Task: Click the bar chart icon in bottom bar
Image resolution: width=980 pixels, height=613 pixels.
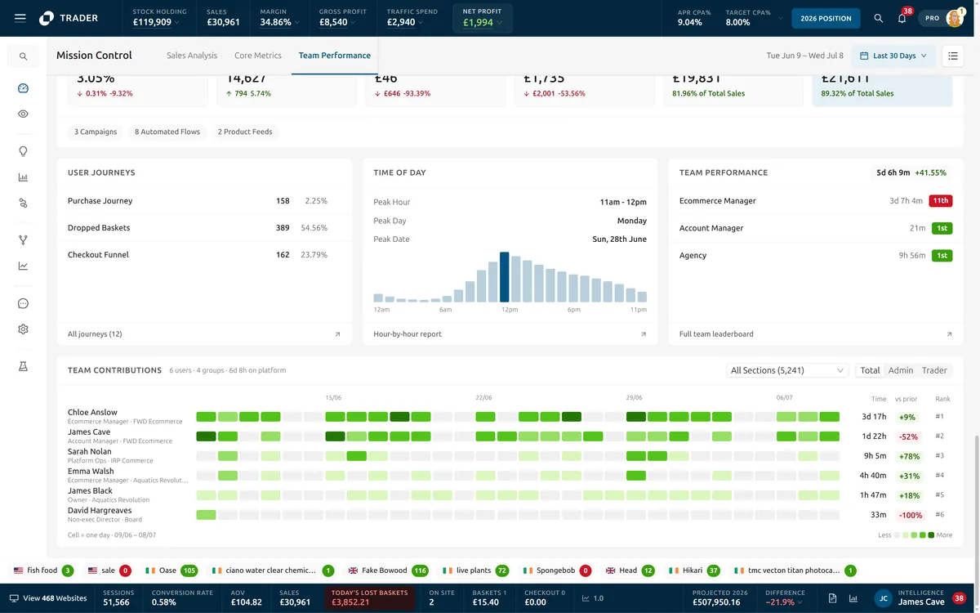Action: pyautogui.click(x=853, y=599)
